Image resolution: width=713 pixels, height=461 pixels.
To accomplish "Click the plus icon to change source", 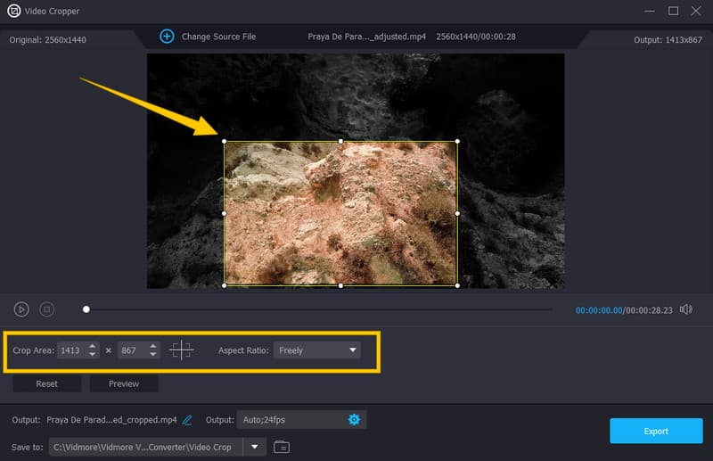I will pos(167,37).
